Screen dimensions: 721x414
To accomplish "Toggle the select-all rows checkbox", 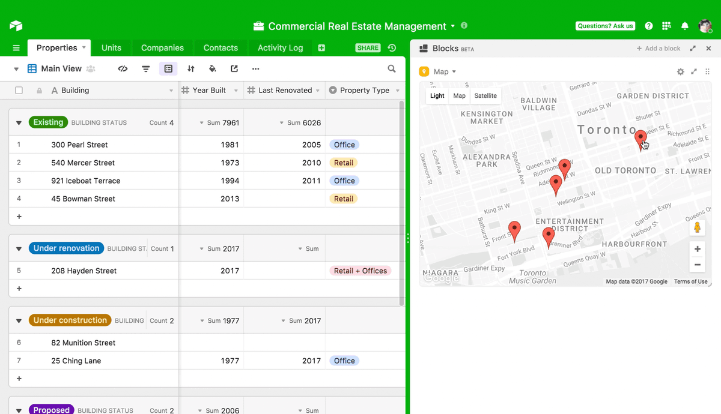I will 19,91.
